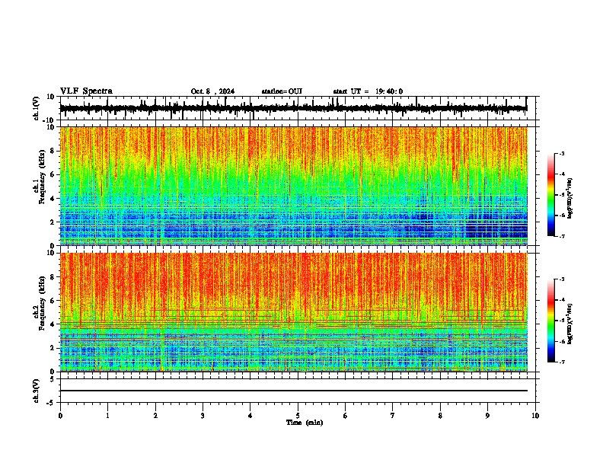Screen dimensions: 603x466
Task: Click time axis tick label "5"
Action: click(x=298, y=416)
